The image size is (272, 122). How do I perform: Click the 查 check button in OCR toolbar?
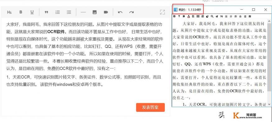click(x=245, y=16)
